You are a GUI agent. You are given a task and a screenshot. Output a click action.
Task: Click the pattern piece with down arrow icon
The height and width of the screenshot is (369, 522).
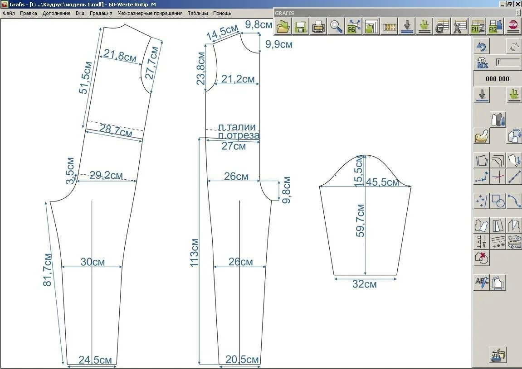click(514, 160)
